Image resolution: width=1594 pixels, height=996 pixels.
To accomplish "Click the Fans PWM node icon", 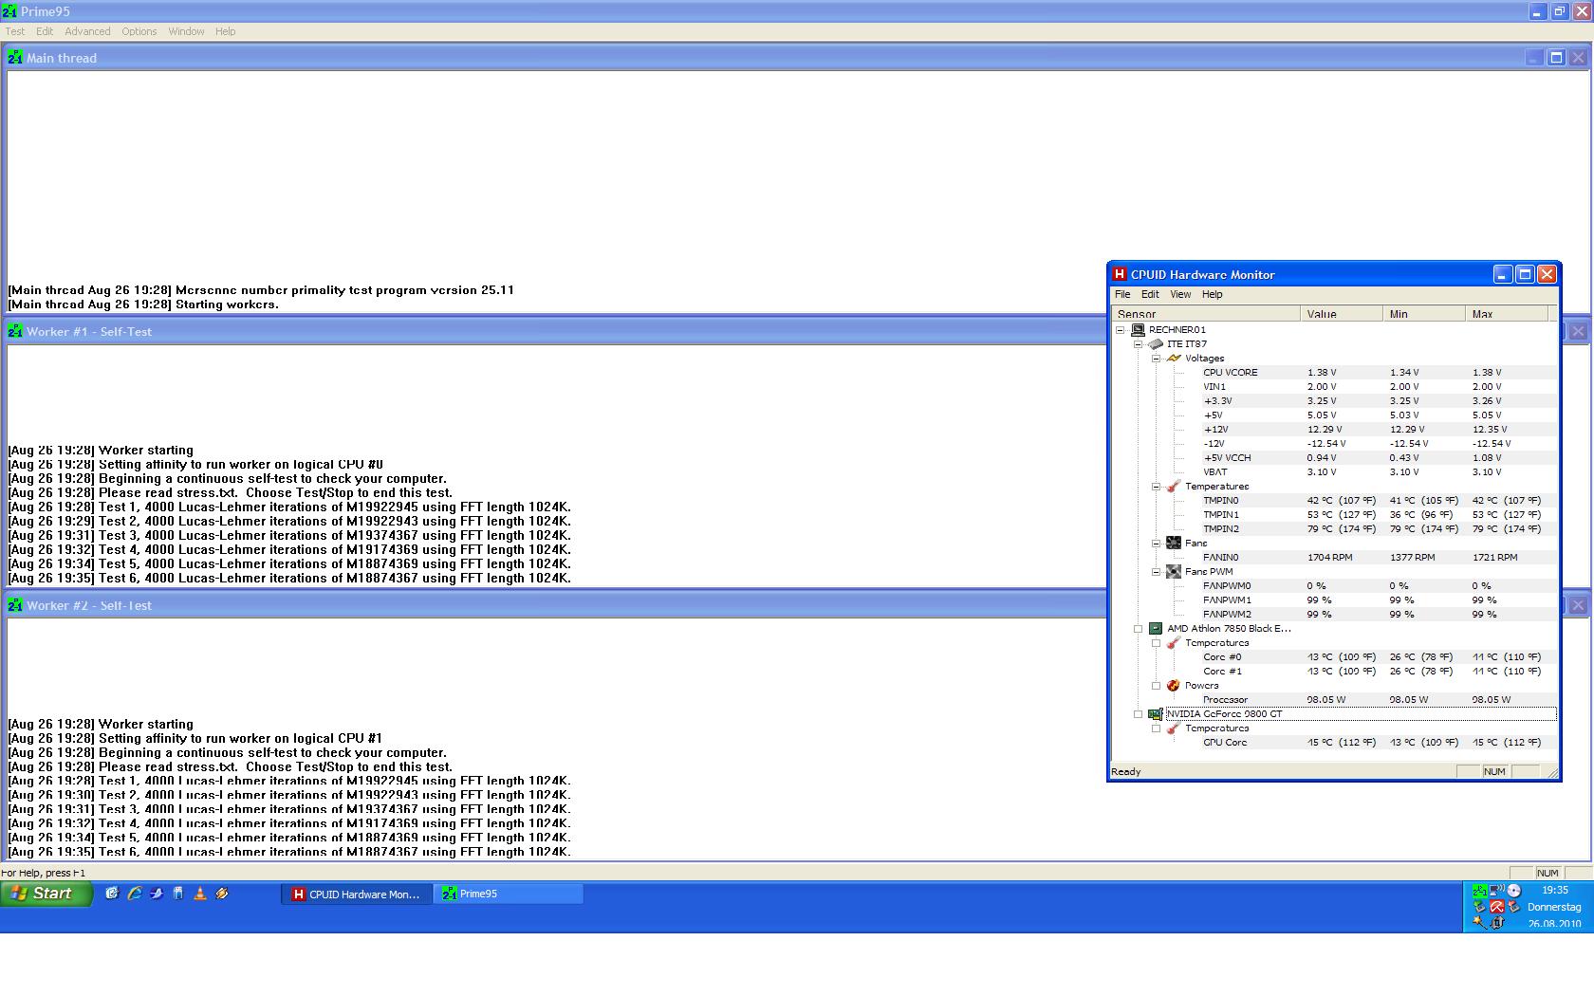I will coord(1174,572).
